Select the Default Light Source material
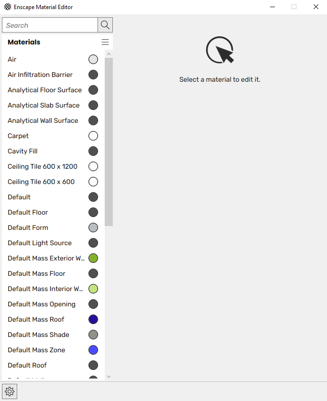This screenshot has height=401, width=327. [40, 243]
